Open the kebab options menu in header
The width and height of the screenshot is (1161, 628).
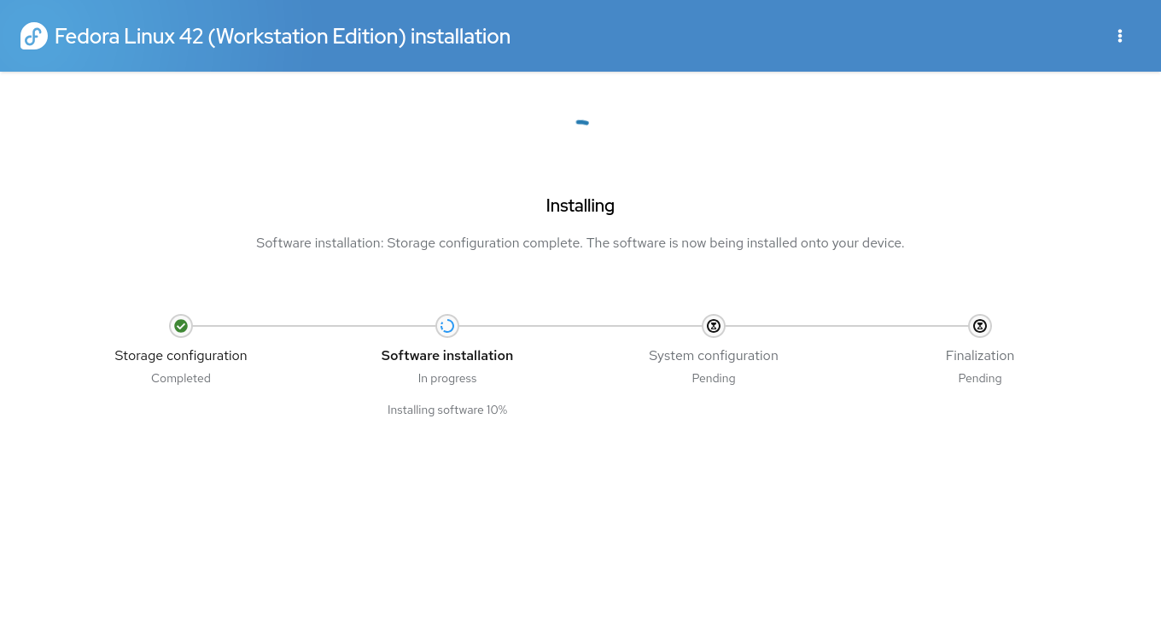point(1120,36)
